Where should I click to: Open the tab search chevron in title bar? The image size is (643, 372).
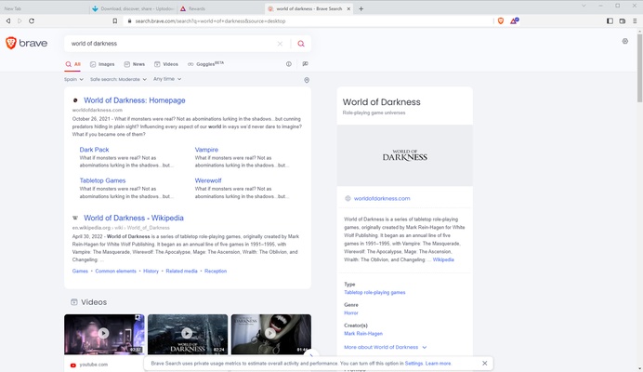584,6
